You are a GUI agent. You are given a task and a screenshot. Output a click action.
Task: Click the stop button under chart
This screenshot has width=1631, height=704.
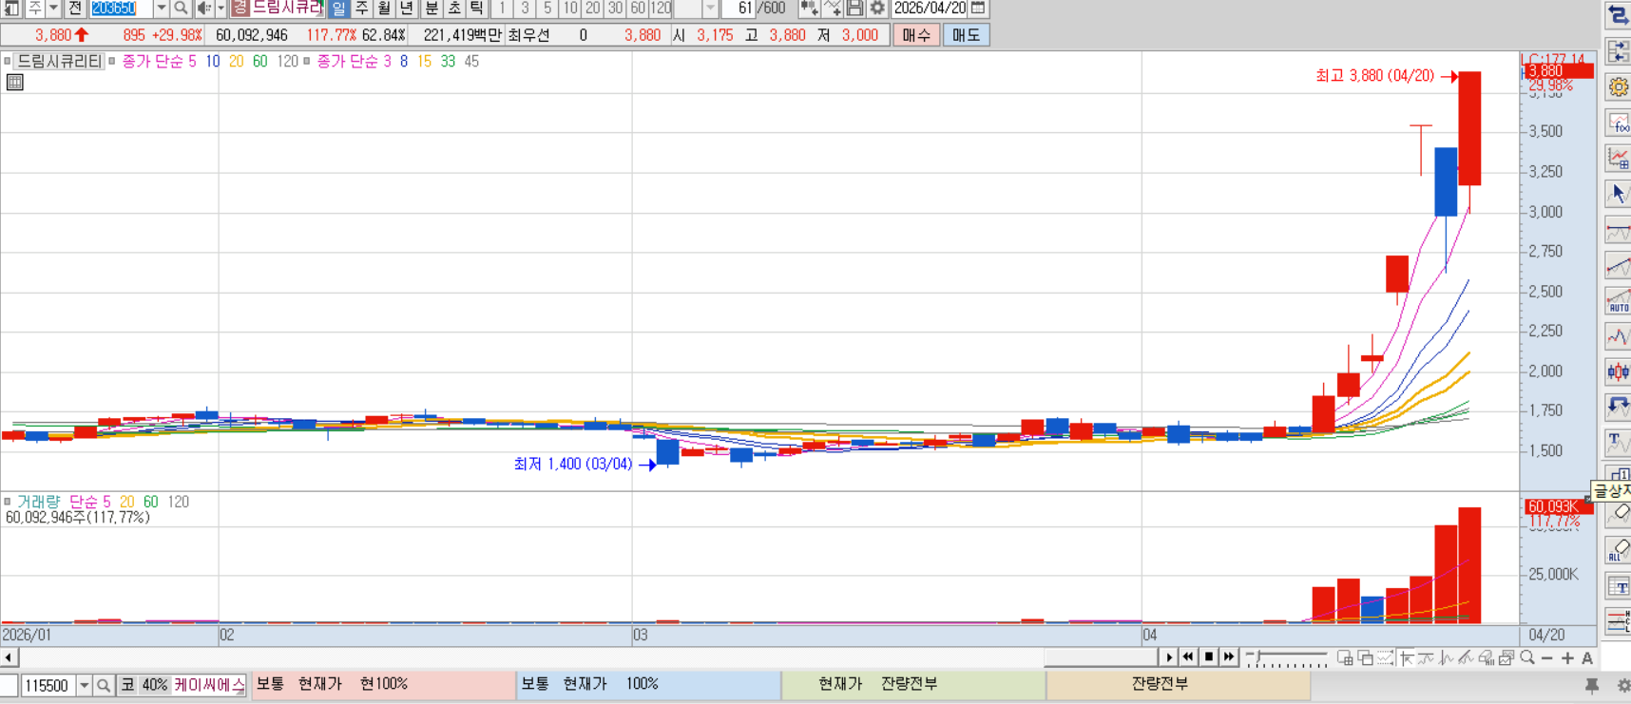(1209, 657)
